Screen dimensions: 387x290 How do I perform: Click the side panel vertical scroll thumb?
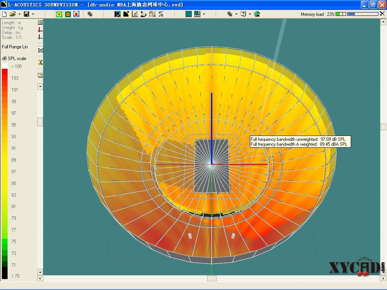(40, 122)
